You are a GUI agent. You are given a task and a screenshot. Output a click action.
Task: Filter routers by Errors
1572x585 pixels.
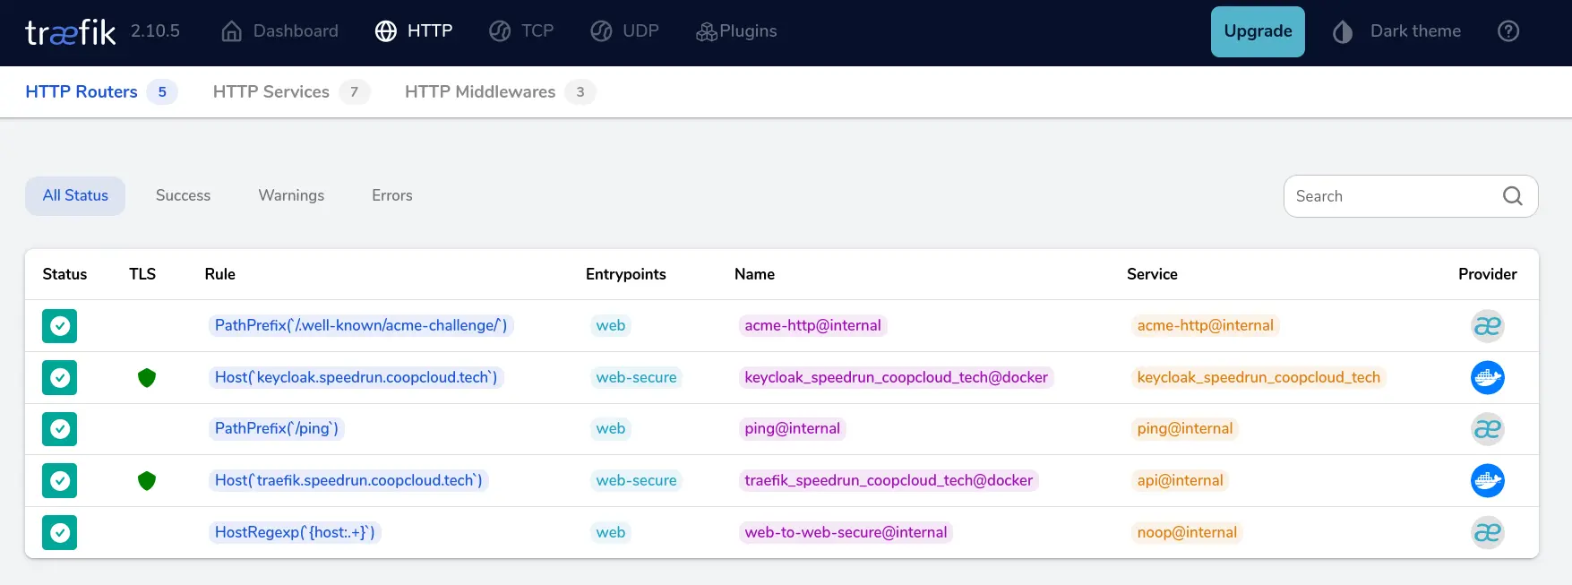[x=392, y=195]
